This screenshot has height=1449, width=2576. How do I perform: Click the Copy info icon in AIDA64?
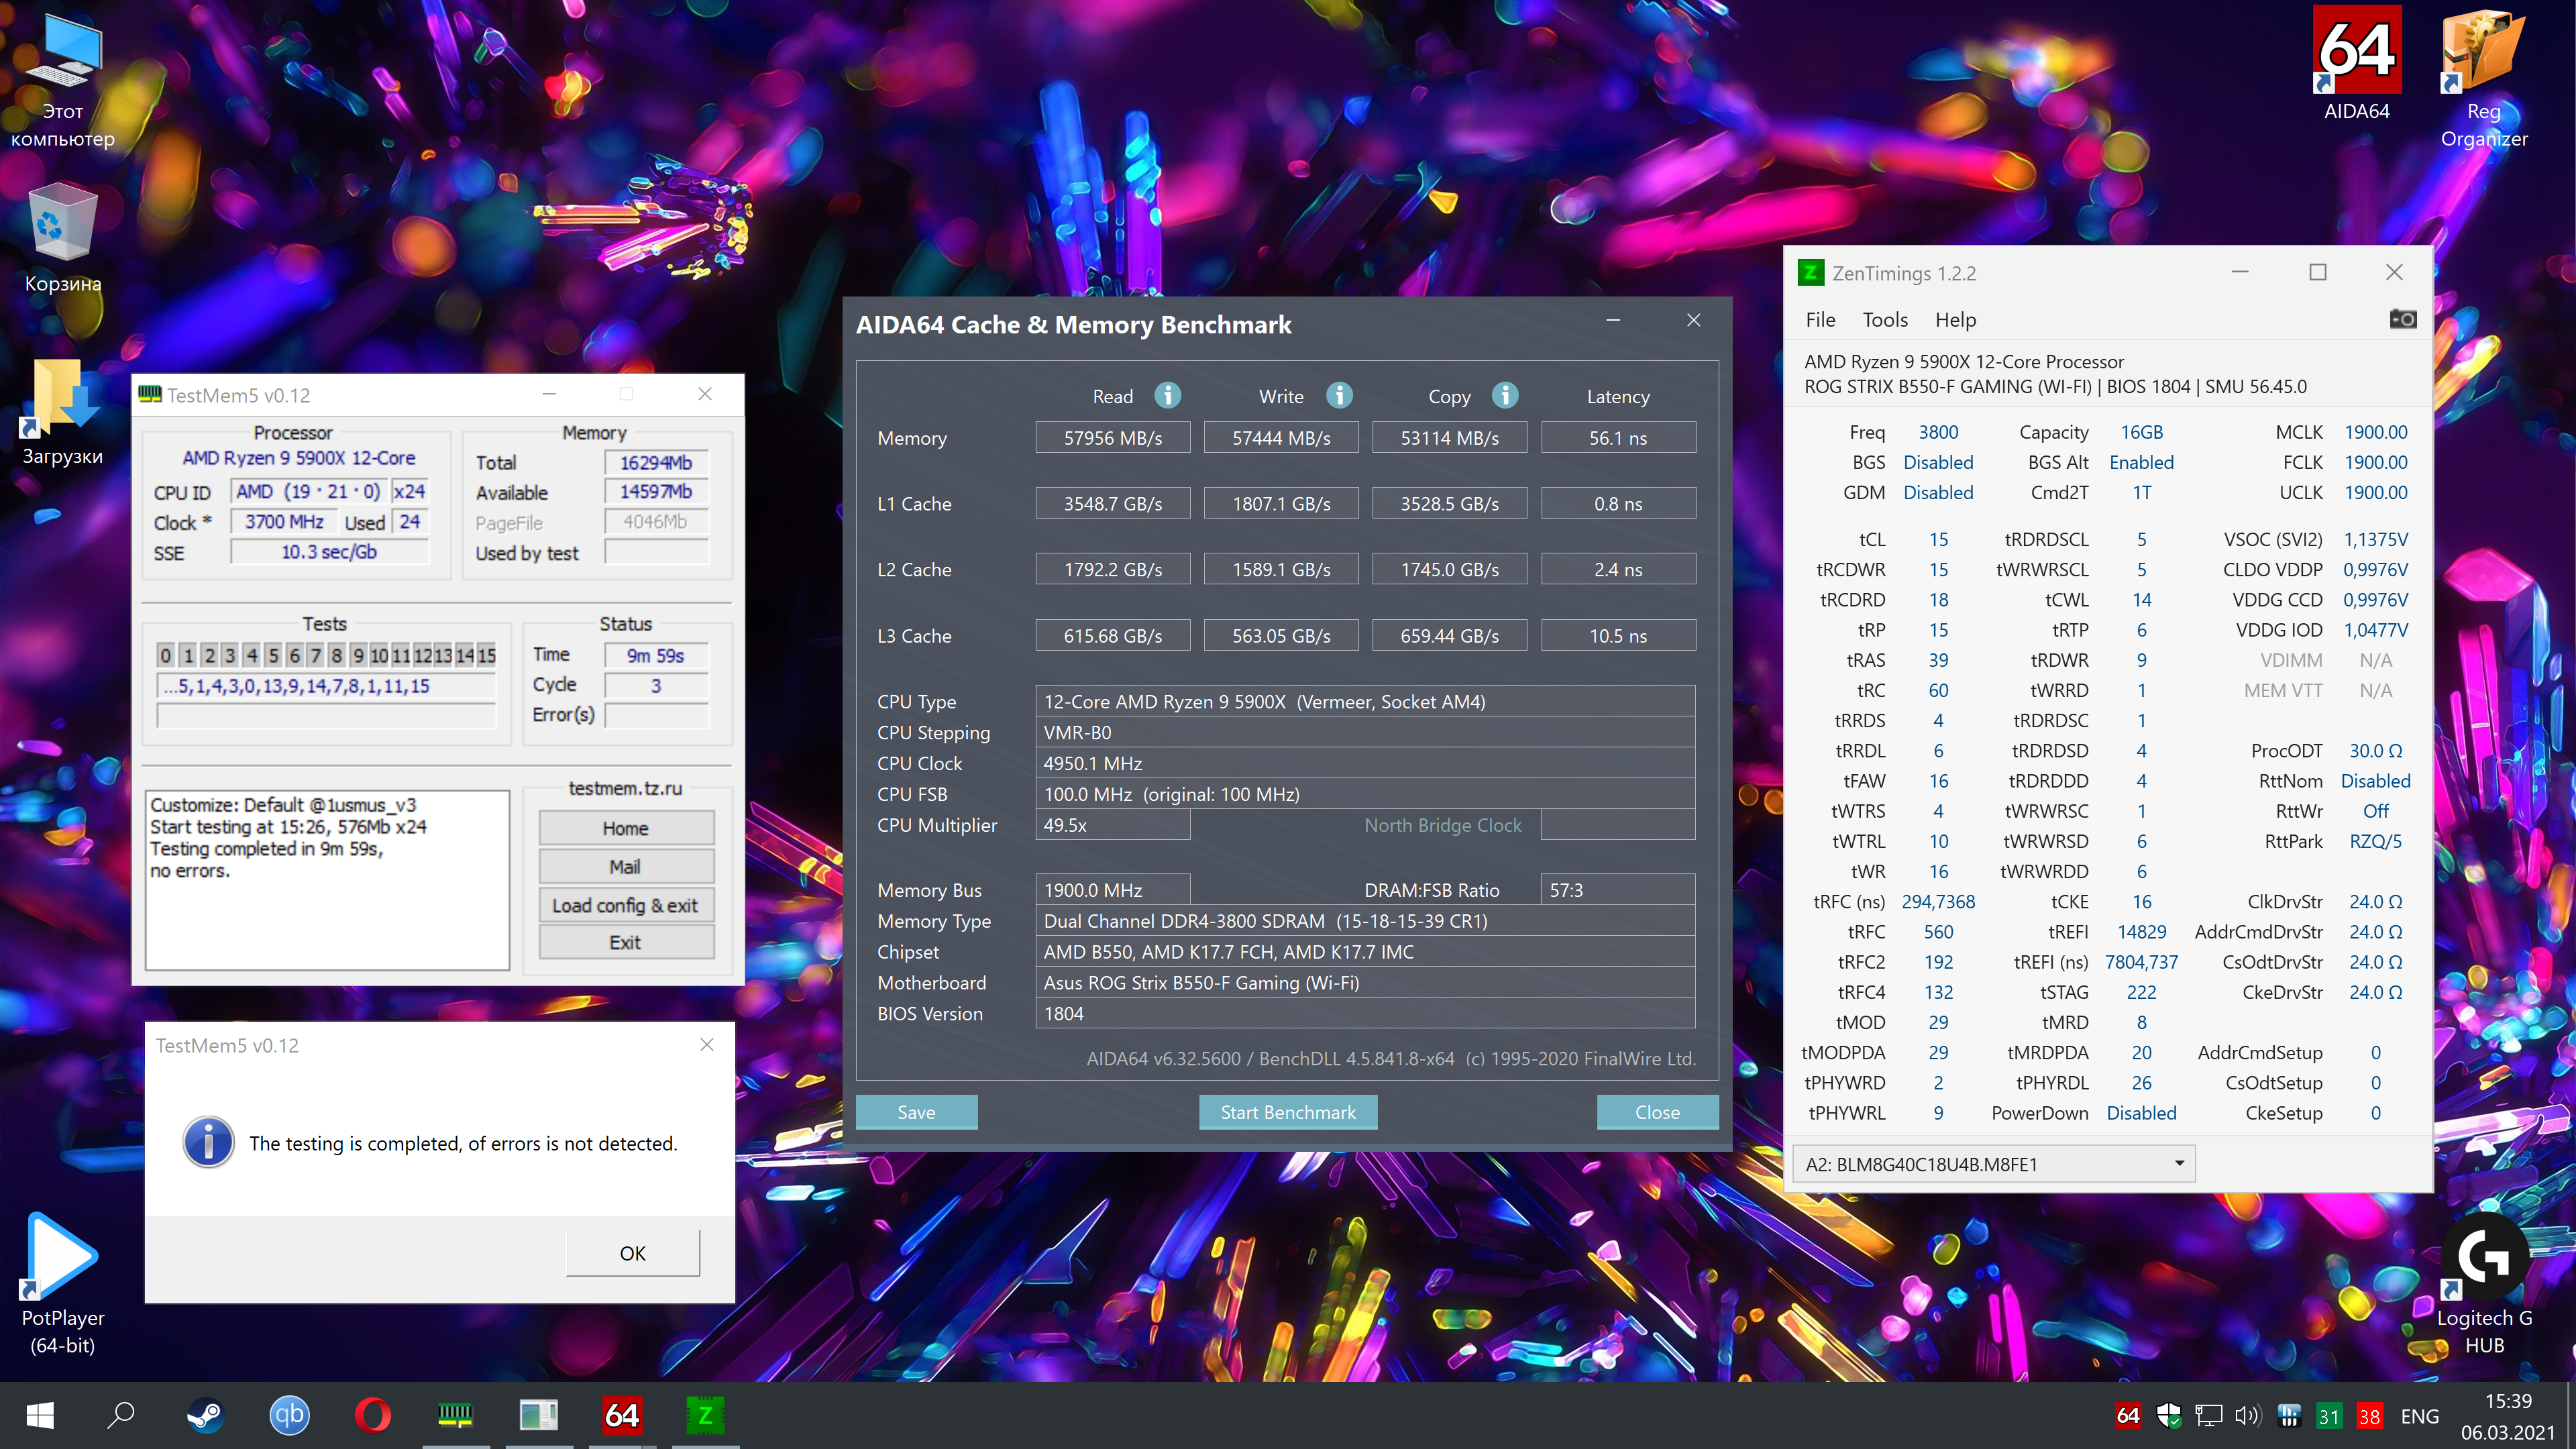click(x=1505, y=396)
